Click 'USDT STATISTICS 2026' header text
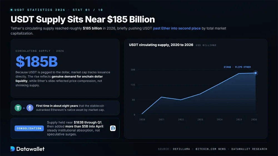Viewport: 278px width, 156px height. 40,10
